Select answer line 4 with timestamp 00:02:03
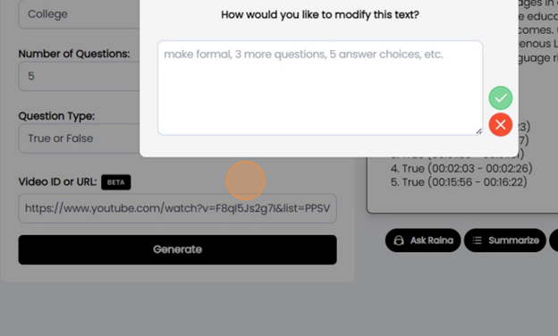Image resolution: width=558 pixels, height=336 pixels. click(461, 168)
